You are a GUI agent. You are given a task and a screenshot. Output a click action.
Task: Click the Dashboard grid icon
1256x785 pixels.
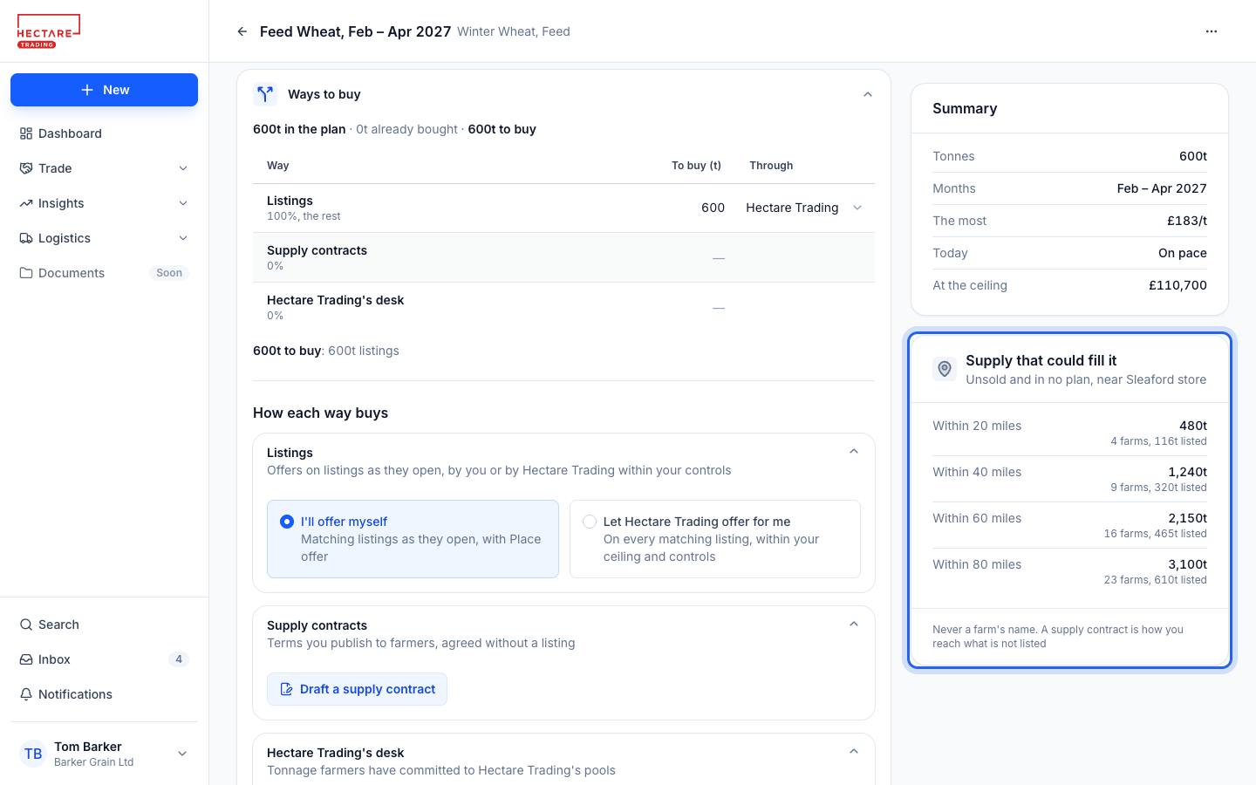(x=26, y=133)
